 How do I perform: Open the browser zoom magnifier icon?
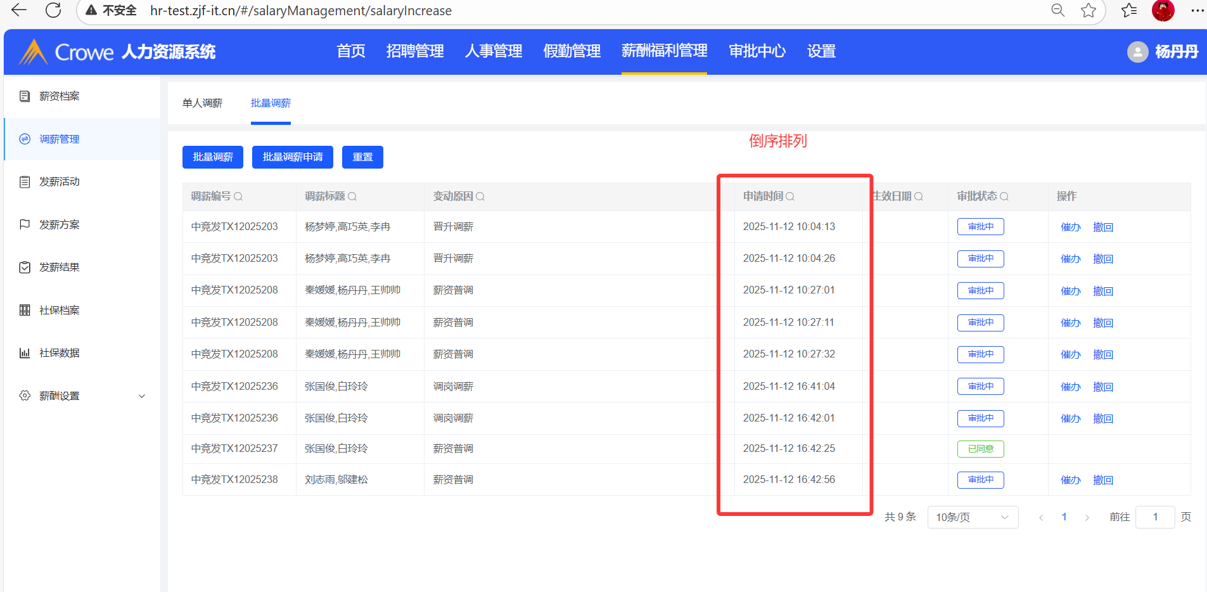(x=1057, y=10)
